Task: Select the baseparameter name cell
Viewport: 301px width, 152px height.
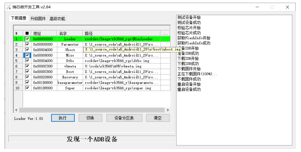Action: (70, 83)
